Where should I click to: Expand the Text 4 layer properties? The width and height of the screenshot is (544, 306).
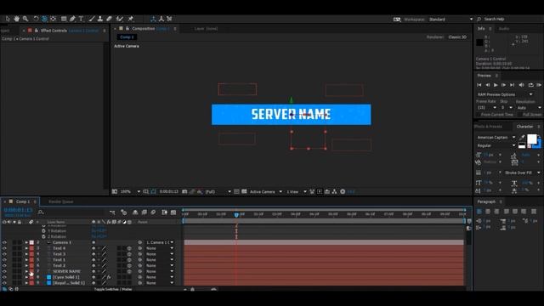(x=26, y=248)
